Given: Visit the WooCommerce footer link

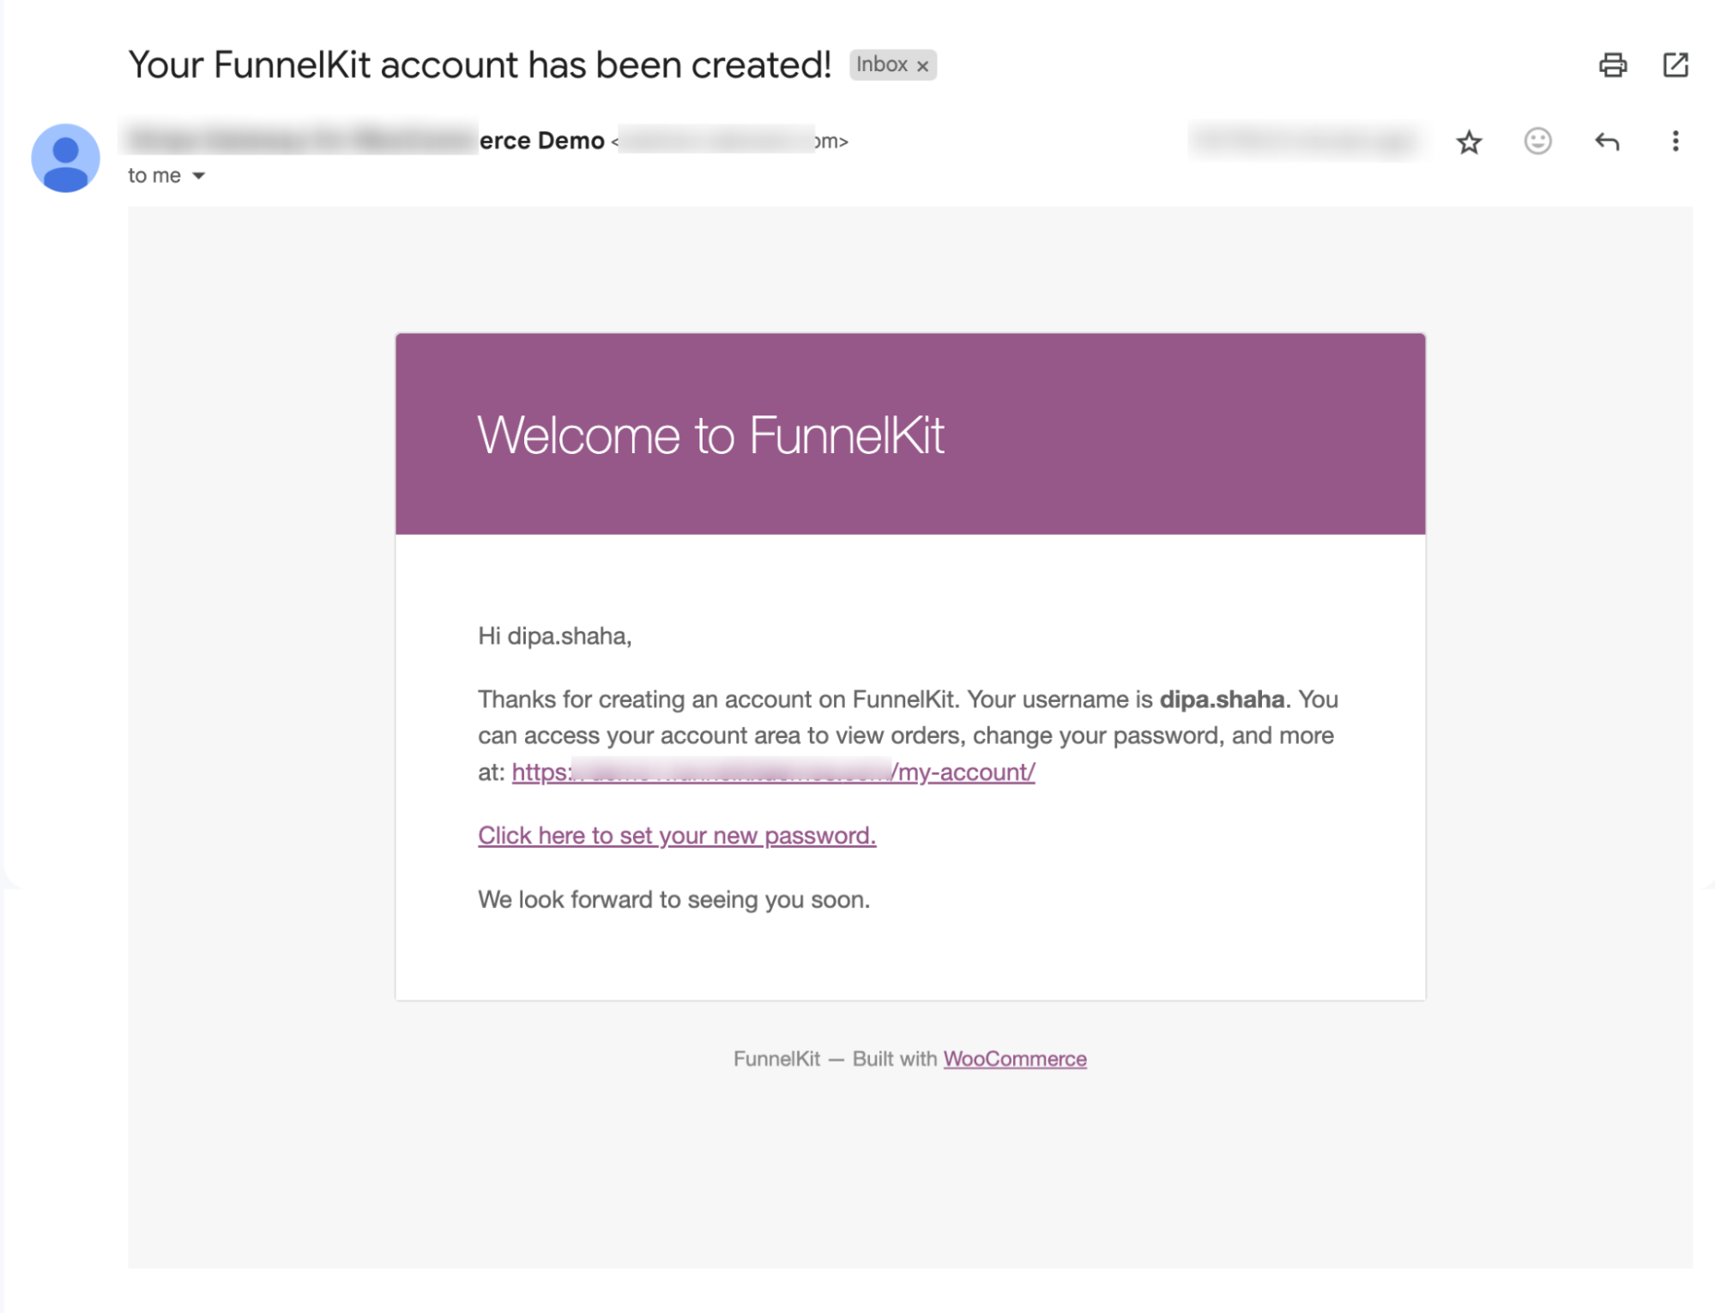Looking at the screenshot, I should click(x=1015, y=1058).
